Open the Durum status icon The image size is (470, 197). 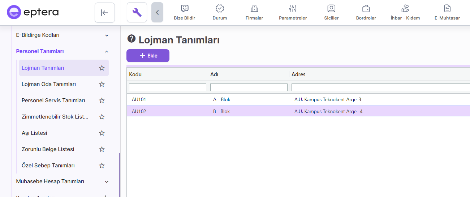click(x=220, y=9)
